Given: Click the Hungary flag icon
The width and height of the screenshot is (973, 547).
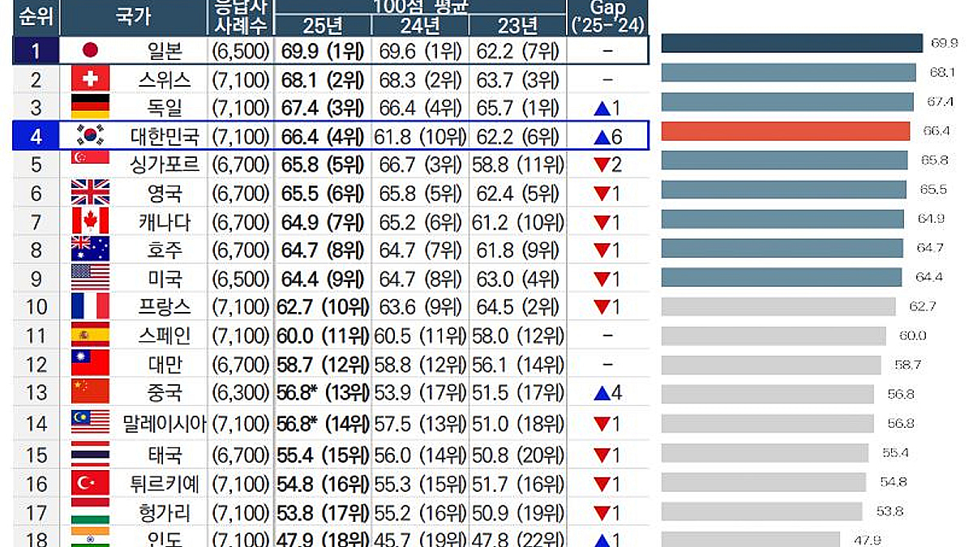Looking at the screenshot, I should (90, 512).
